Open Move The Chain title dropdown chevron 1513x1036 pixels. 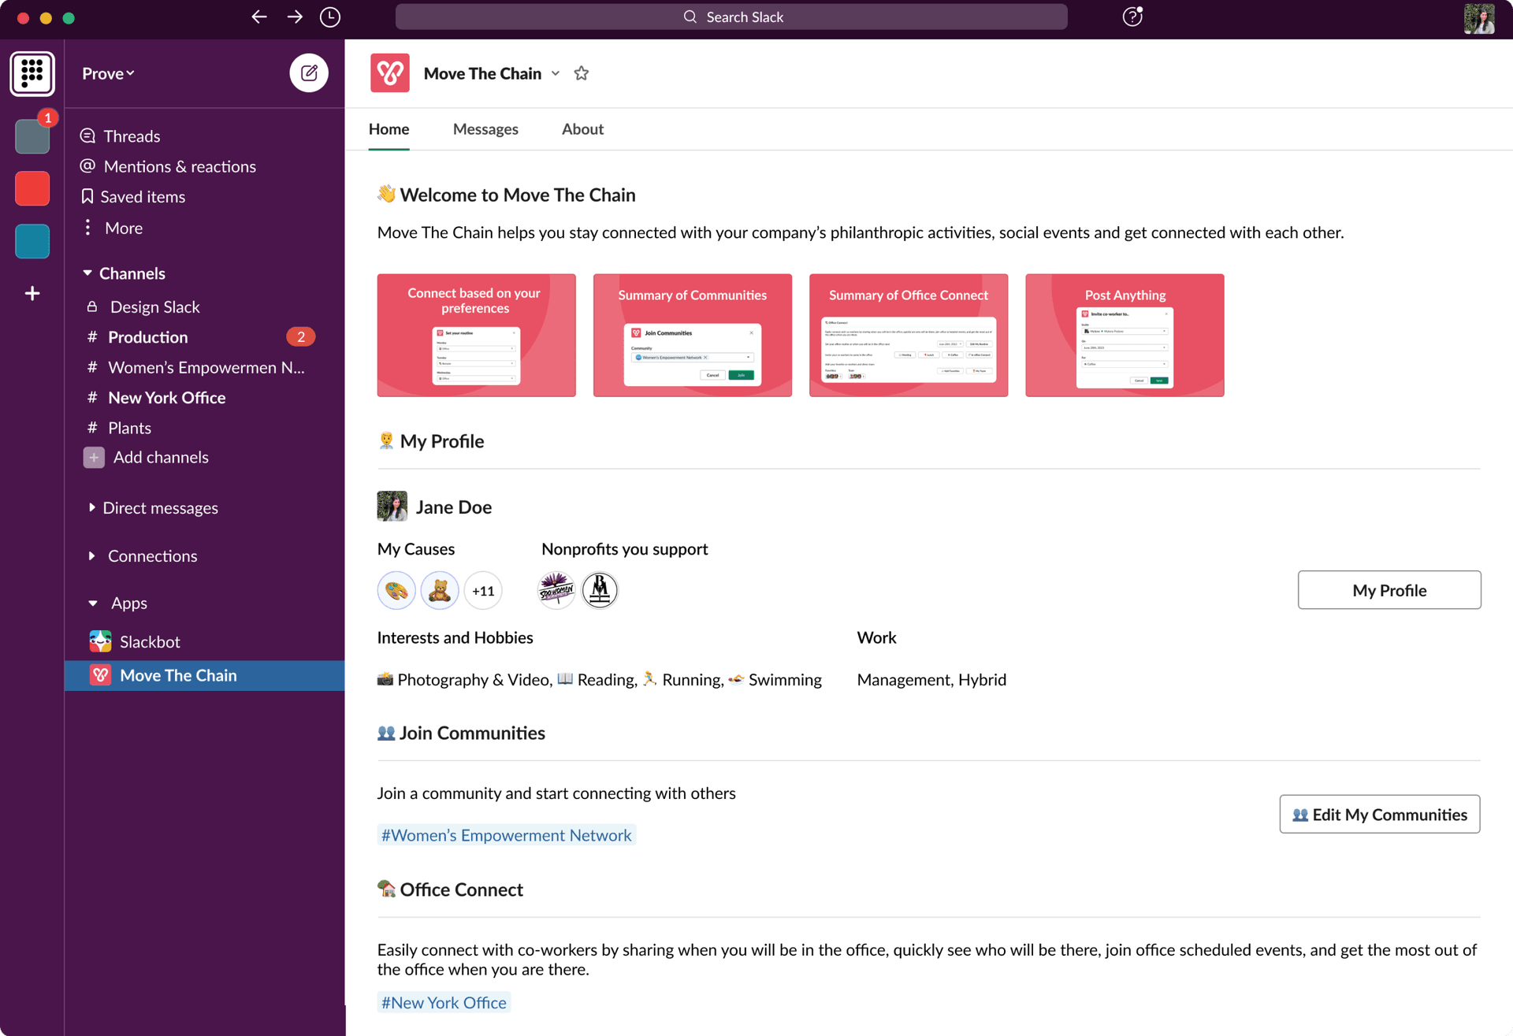coord(556,73)
